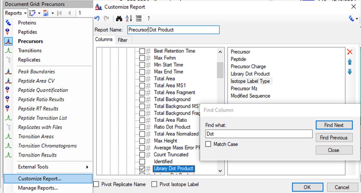Image resolution: width=361 pixels, height=193 pixels.
Task: Click Peptide Transition List icon
Action: pyautogui.click(x=8, y=118)
